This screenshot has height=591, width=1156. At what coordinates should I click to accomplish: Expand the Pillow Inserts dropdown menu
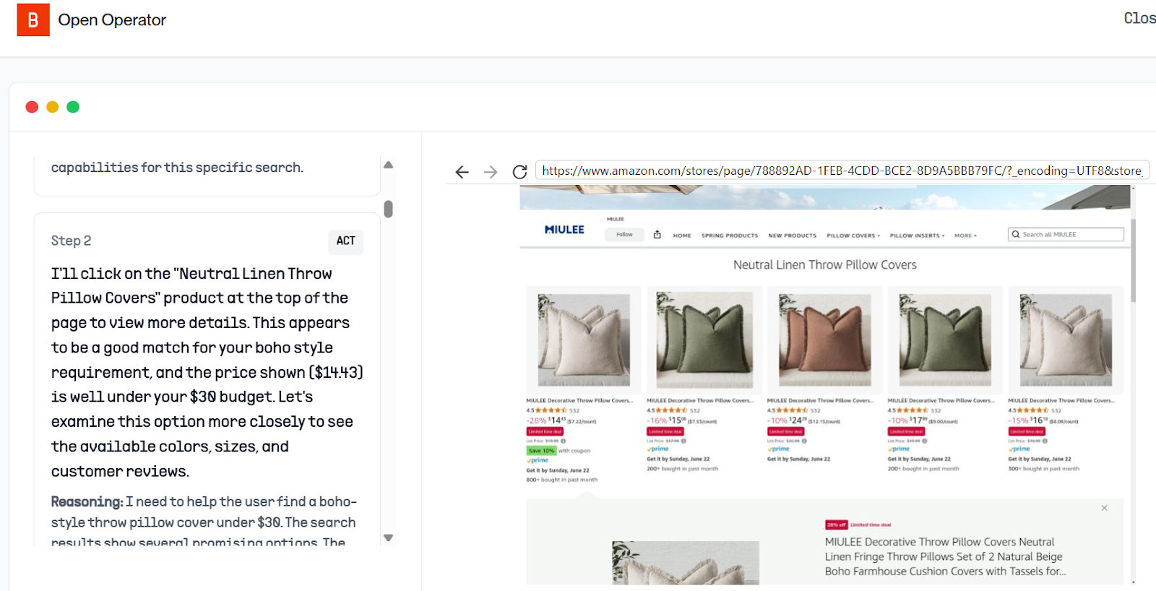click(917, 236)
